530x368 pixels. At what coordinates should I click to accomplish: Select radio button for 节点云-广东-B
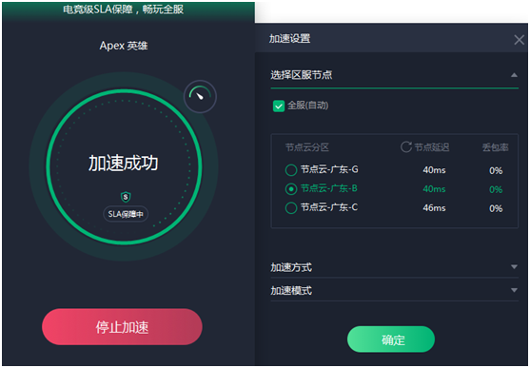tap(290, 188)
